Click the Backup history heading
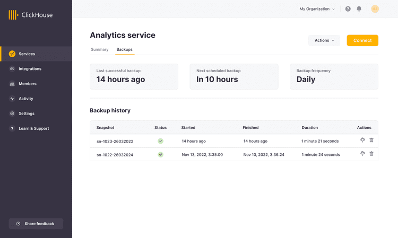 [110, 110]
